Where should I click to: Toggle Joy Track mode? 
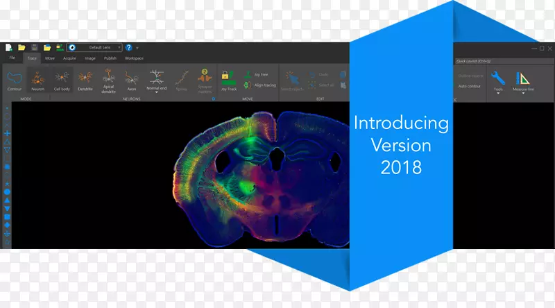tap(229, 80)
